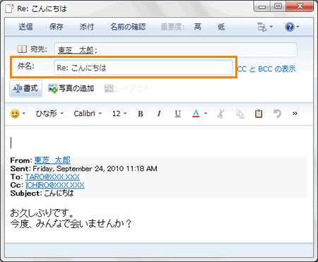Image resolution: width=318 pixels, height=262 pixels.
Task: Click the Subject: こんにちは quoted line
Action: click(42, 193)
